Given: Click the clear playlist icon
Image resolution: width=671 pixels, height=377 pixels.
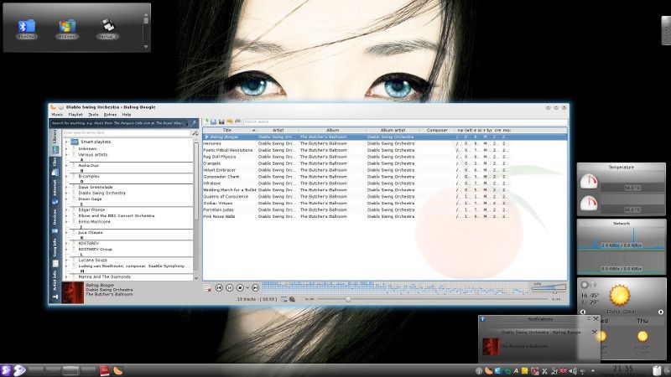Looking at the screenshot, I should [x=207, y=288].
